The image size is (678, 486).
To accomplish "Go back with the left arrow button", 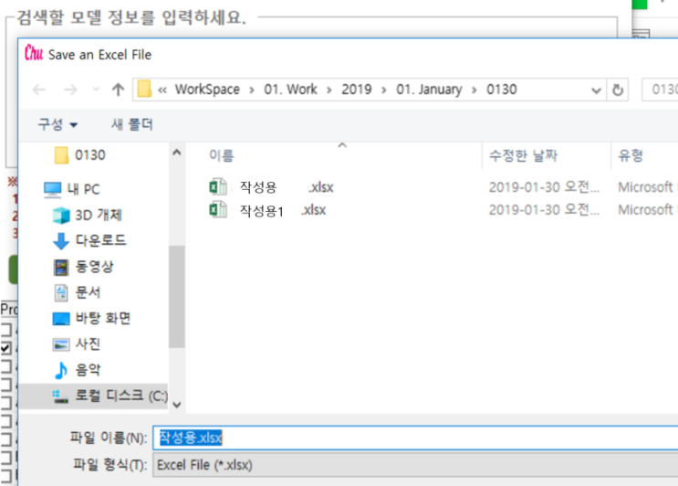I will point(39,90).
